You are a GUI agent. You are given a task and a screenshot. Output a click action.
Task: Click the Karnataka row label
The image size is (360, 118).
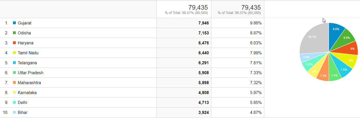pos(27,93)
